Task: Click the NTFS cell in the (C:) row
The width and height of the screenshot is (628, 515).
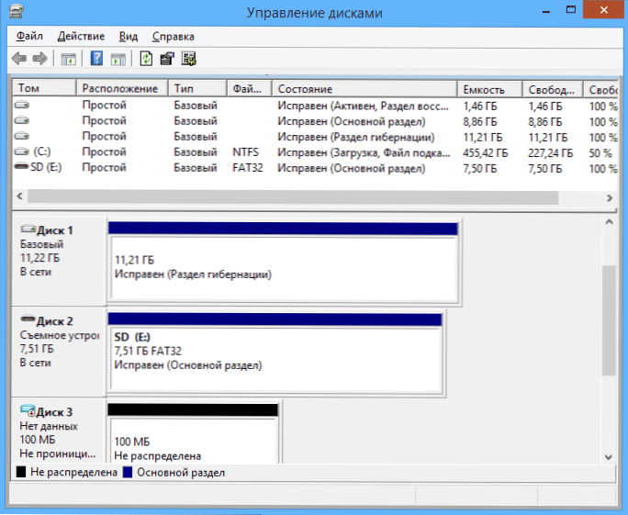Action: pos(245,152)
